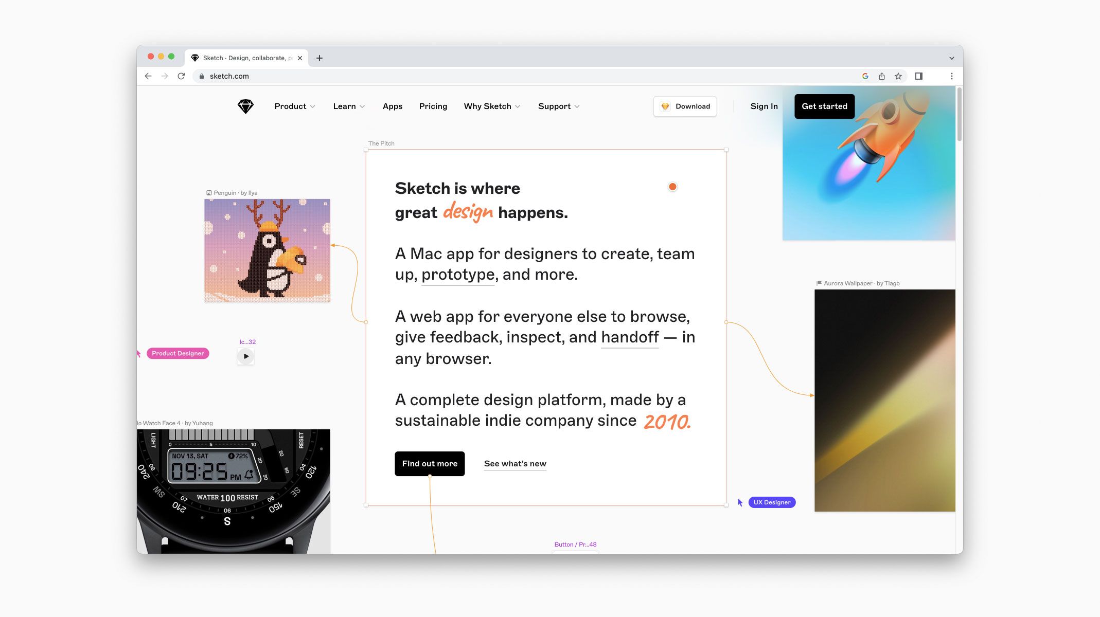Click the Find out more button
The image size is (1100, 617).
429,463
